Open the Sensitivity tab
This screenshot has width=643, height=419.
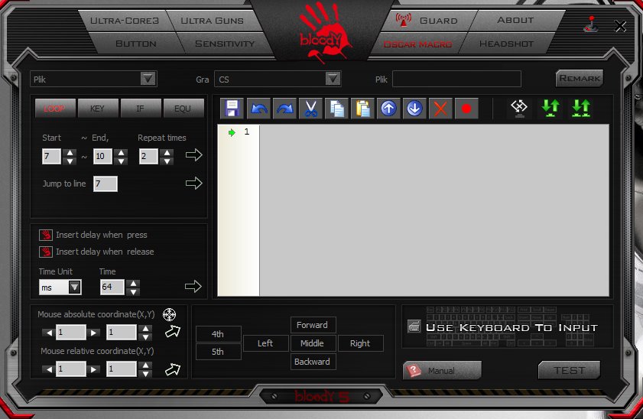[x=225, y=44]
